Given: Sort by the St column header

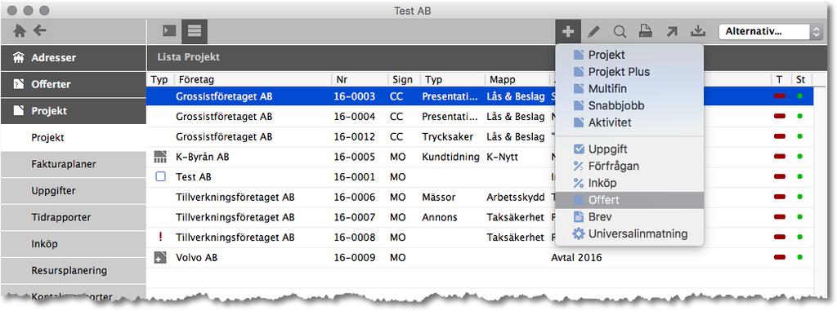Looking at the screenshot, I should pos(801,79).
